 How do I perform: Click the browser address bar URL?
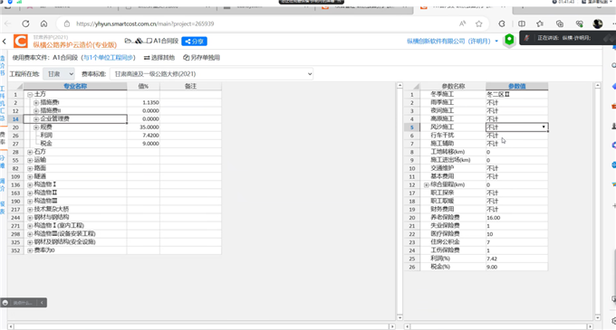point(145,24)
